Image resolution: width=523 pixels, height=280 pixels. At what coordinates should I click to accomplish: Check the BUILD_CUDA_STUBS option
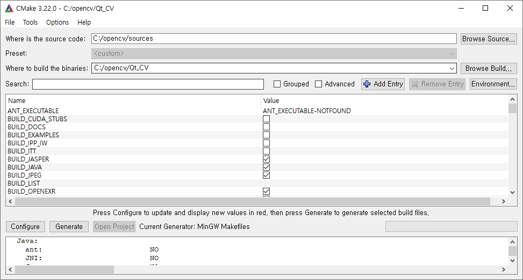pos(266,119)
